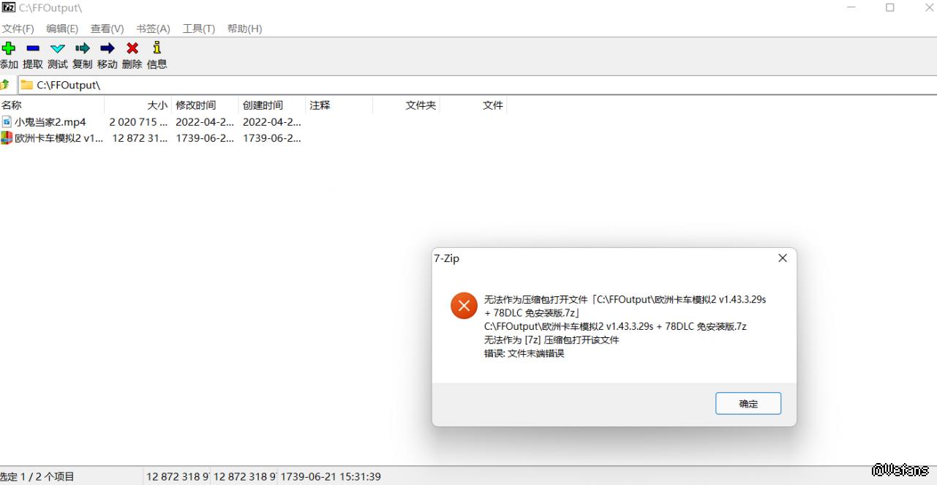
Task: Open the Info (信息) toolbar icon
Action: [157, 48]
